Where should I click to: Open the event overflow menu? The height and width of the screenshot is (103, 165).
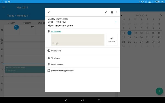click(117, 12)
